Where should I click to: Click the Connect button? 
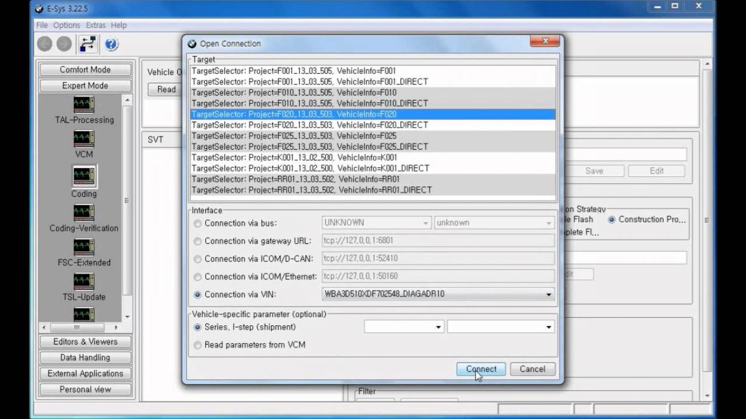[x=481, y=369]
